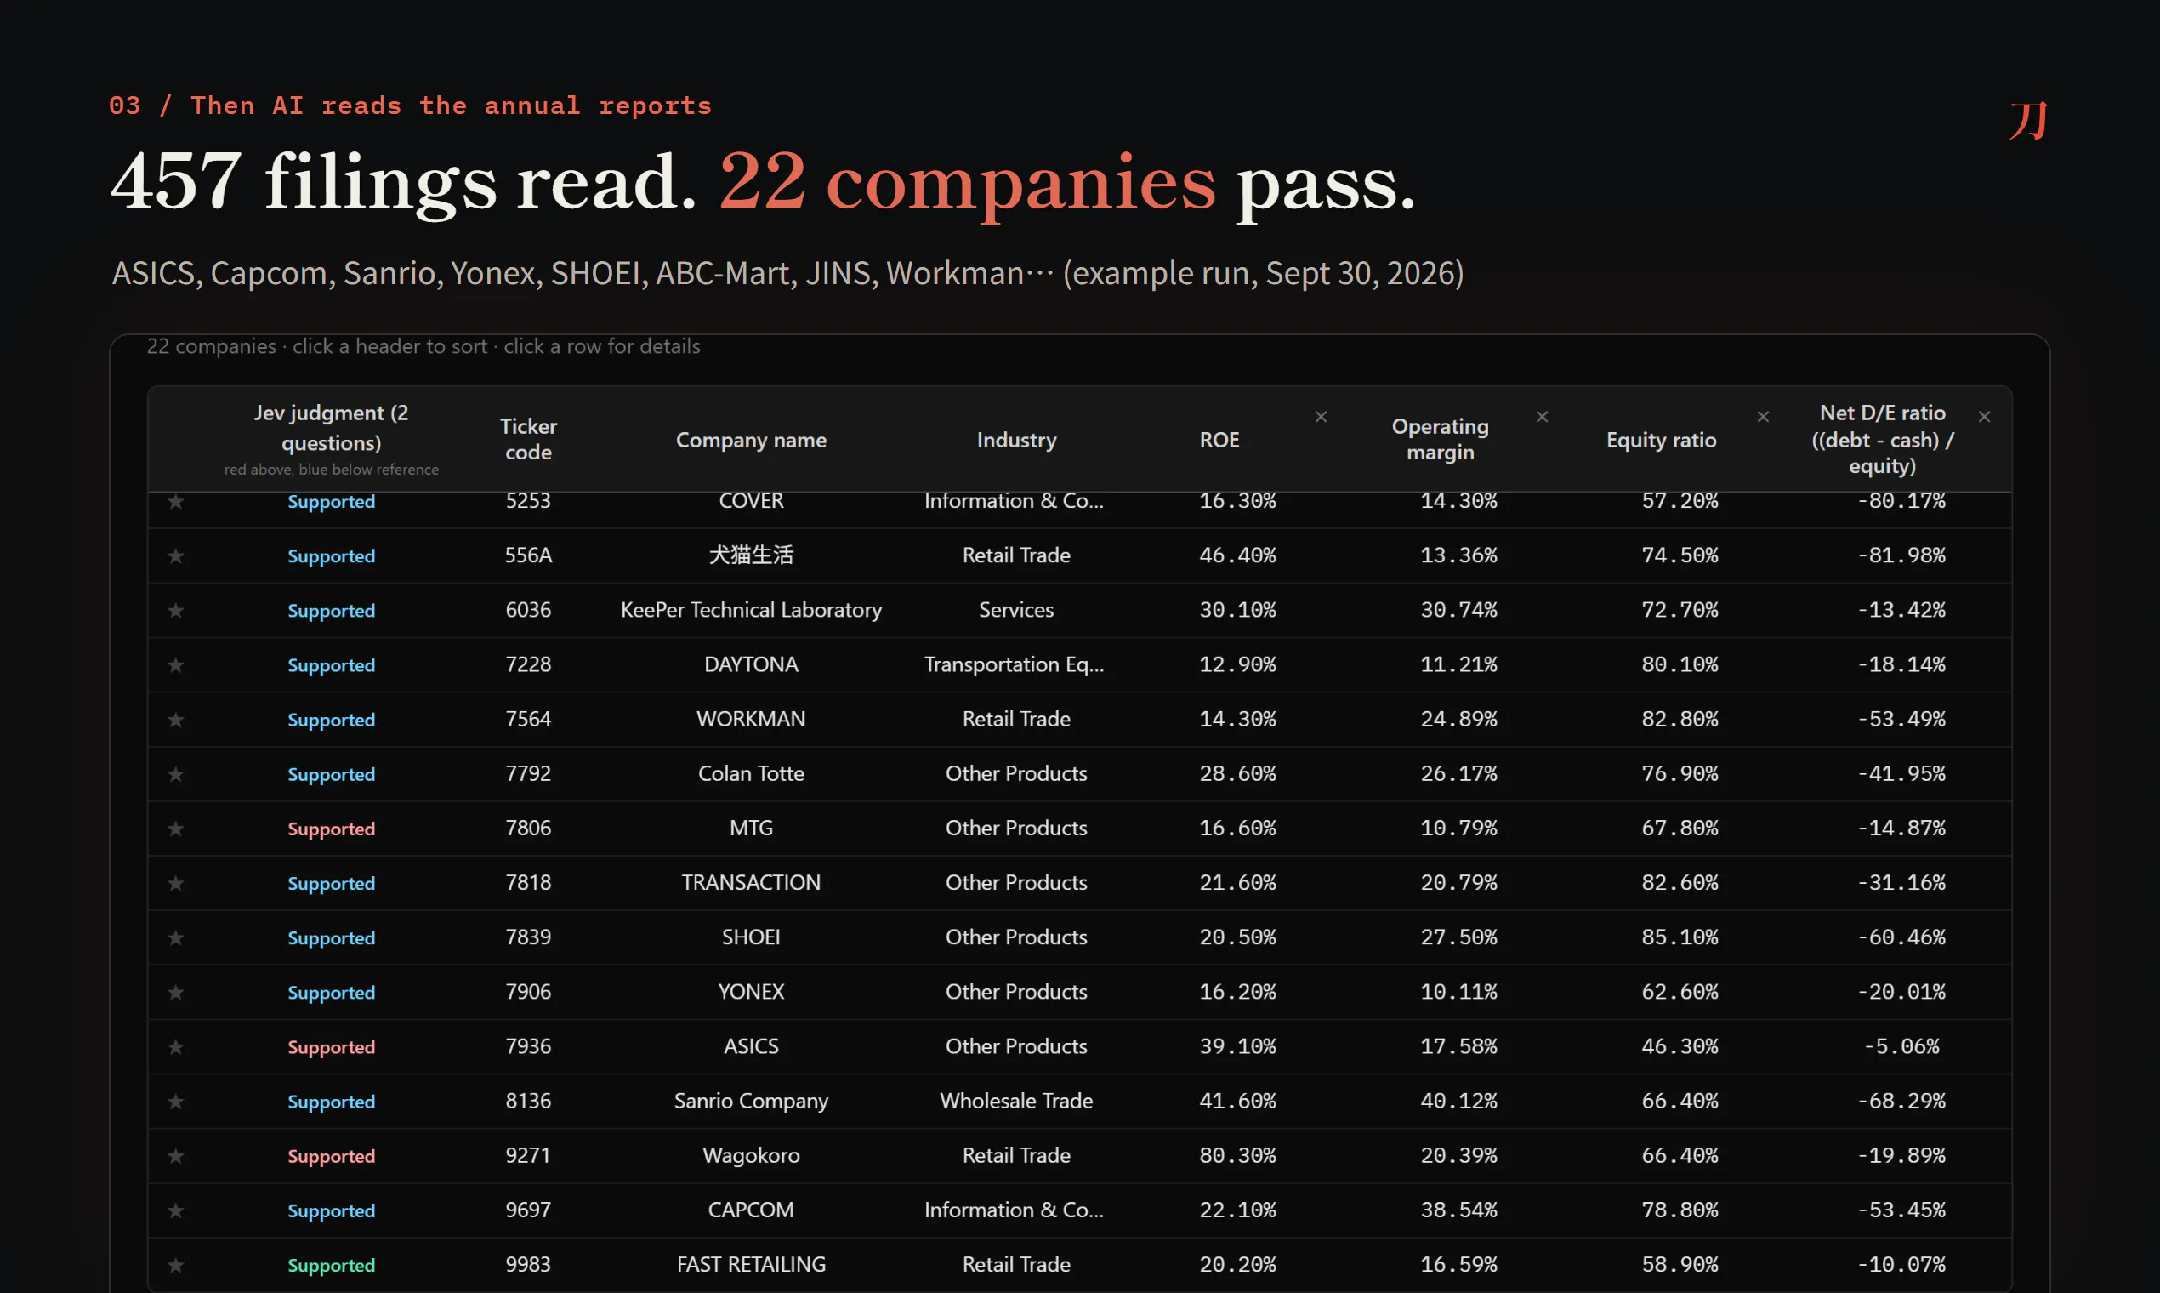Remove the Equity ratio column via X

pos(1764,417)
